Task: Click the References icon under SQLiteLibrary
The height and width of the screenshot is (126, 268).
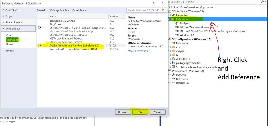Action: pos(173,19)
